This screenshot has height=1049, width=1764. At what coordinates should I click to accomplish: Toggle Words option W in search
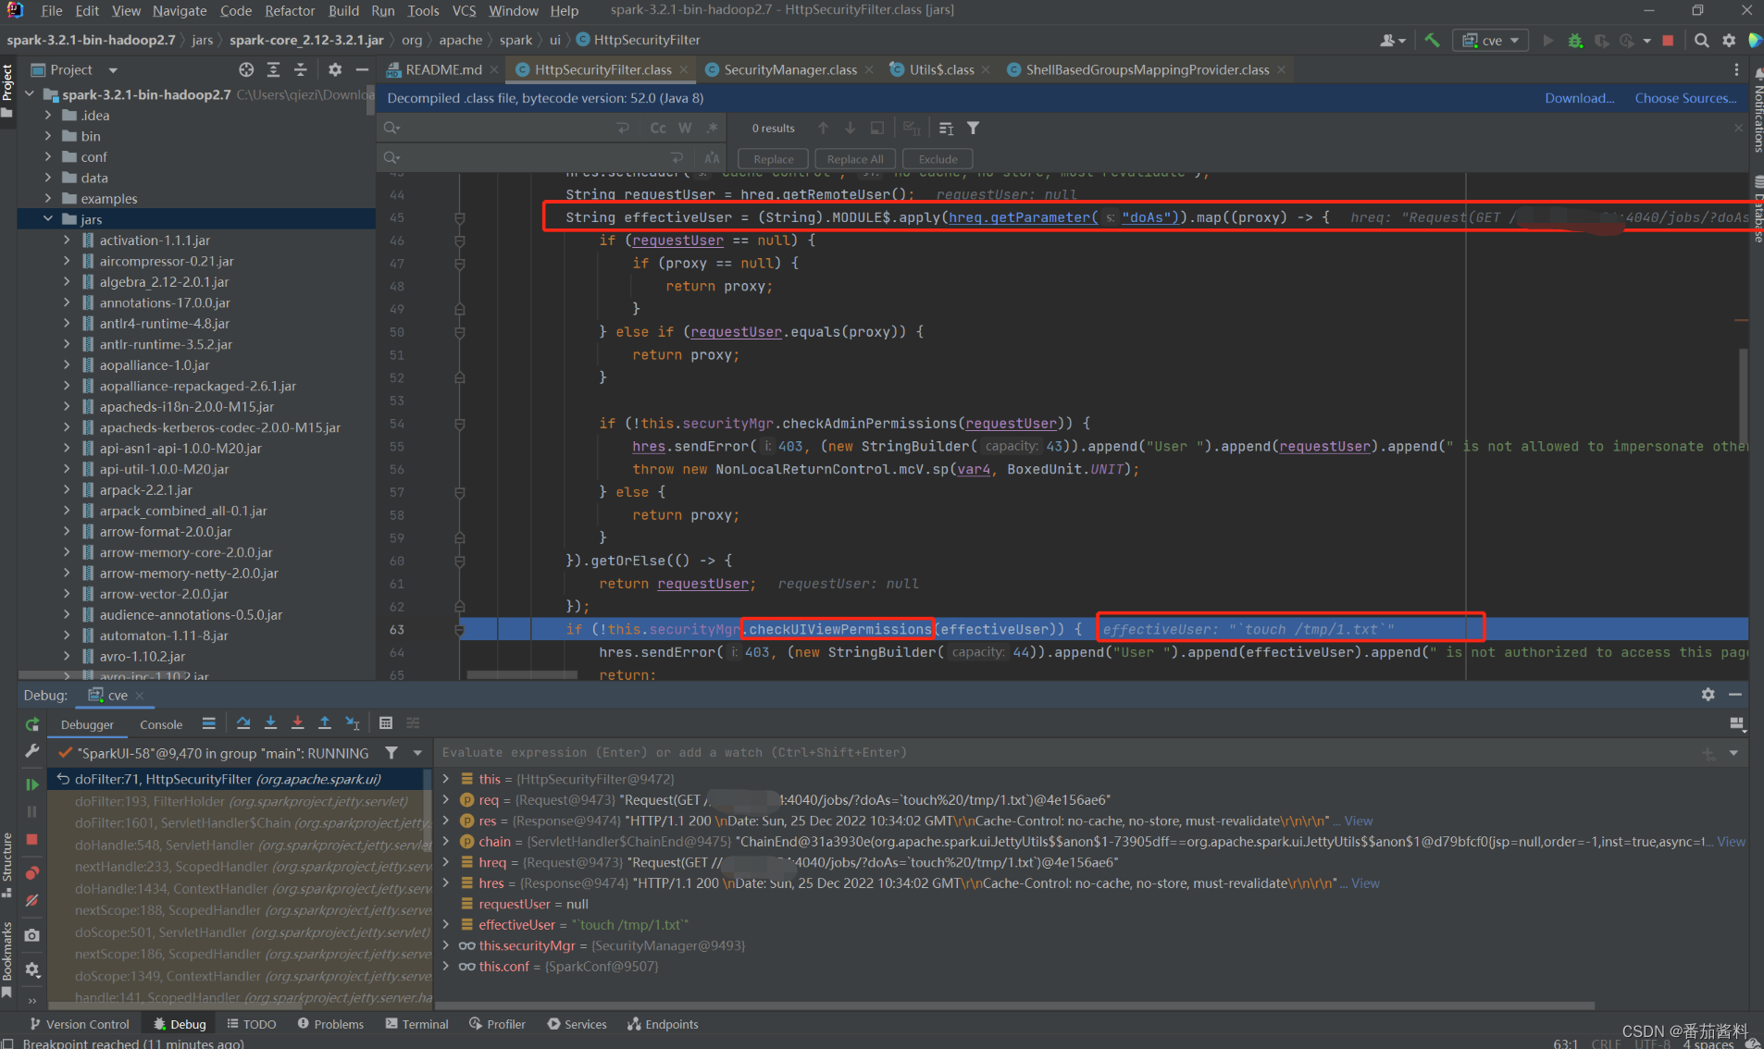click(x=685, y=128)
